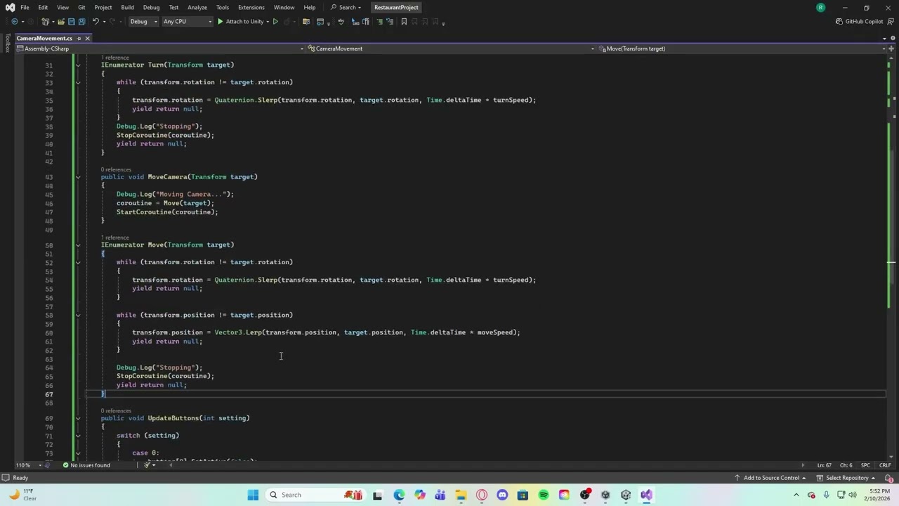The height and width of the screenshot is (506, 899).
Task: Click the No issues found indicator
Action: (86, 465)
